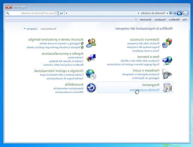Minimize the Pannello di controllo window
This screenshot has width=193, height=147.
pyautogui.click(x=23, y=7)
